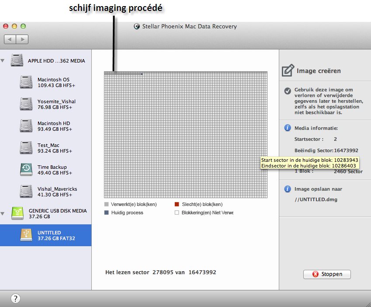Click the Het lezen sector 278095 status text

point(161,272)
